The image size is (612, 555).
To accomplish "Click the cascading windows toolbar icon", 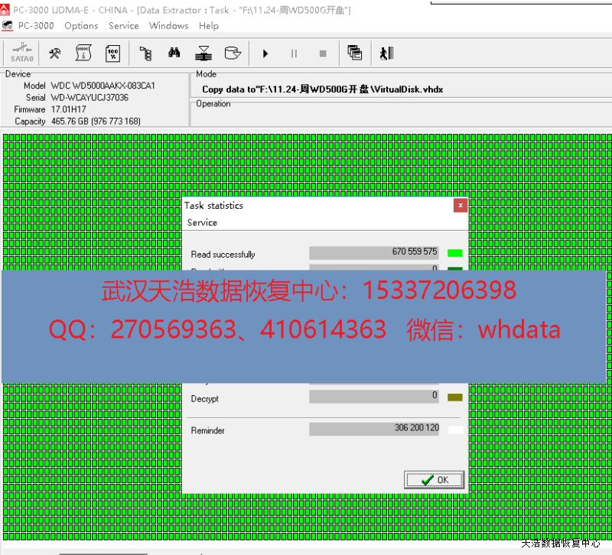I will (354, 53).
